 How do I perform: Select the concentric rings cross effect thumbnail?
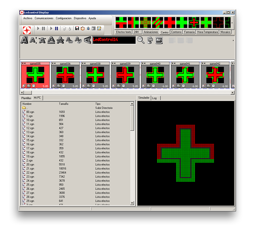[145, 22]
